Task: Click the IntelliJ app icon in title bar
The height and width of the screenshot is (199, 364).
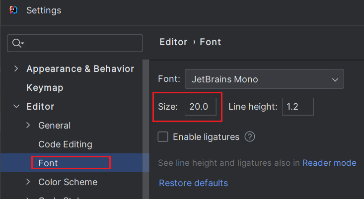Action: point(13,10)
